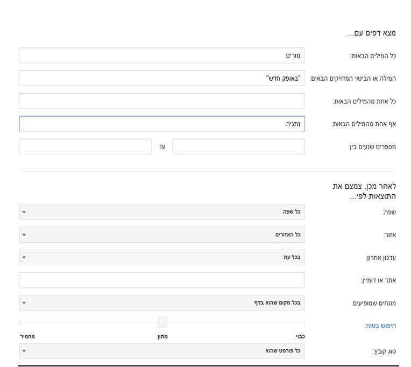The height and width of the screenshot is (367, 411).
Task: Open the סוג קובץ file type dropdown
Action: 162,351
